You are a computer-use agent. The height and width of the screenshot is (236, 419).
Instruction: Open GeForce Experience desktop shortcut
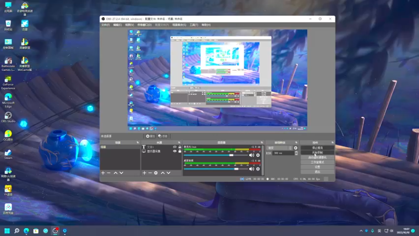tap(8, 82)
